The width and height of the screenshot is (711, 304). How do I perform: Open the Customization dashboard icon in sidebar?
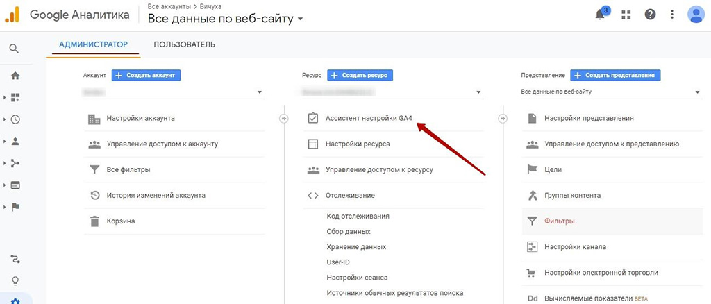15,97
